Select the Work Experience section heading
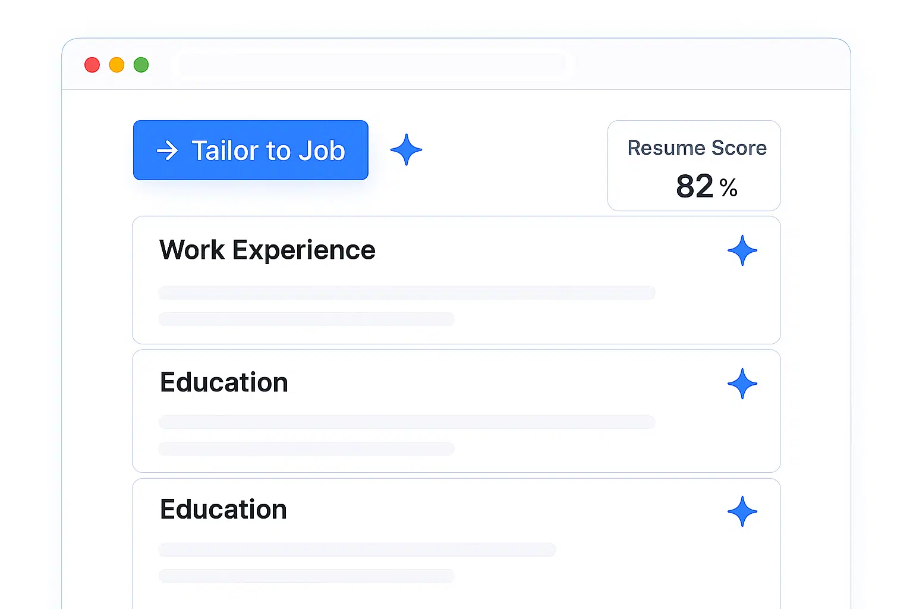The image size is (913, 609). click(x=267, y=250)
